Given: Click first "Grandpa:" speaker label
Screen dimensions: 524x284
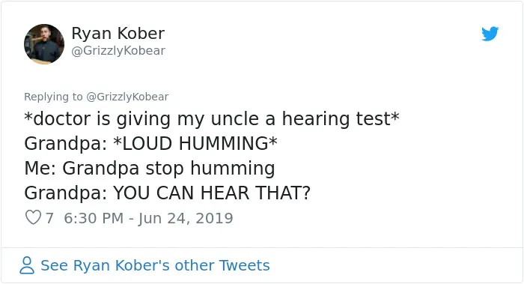Looking at the screenshot, I should tap(66, 144).
